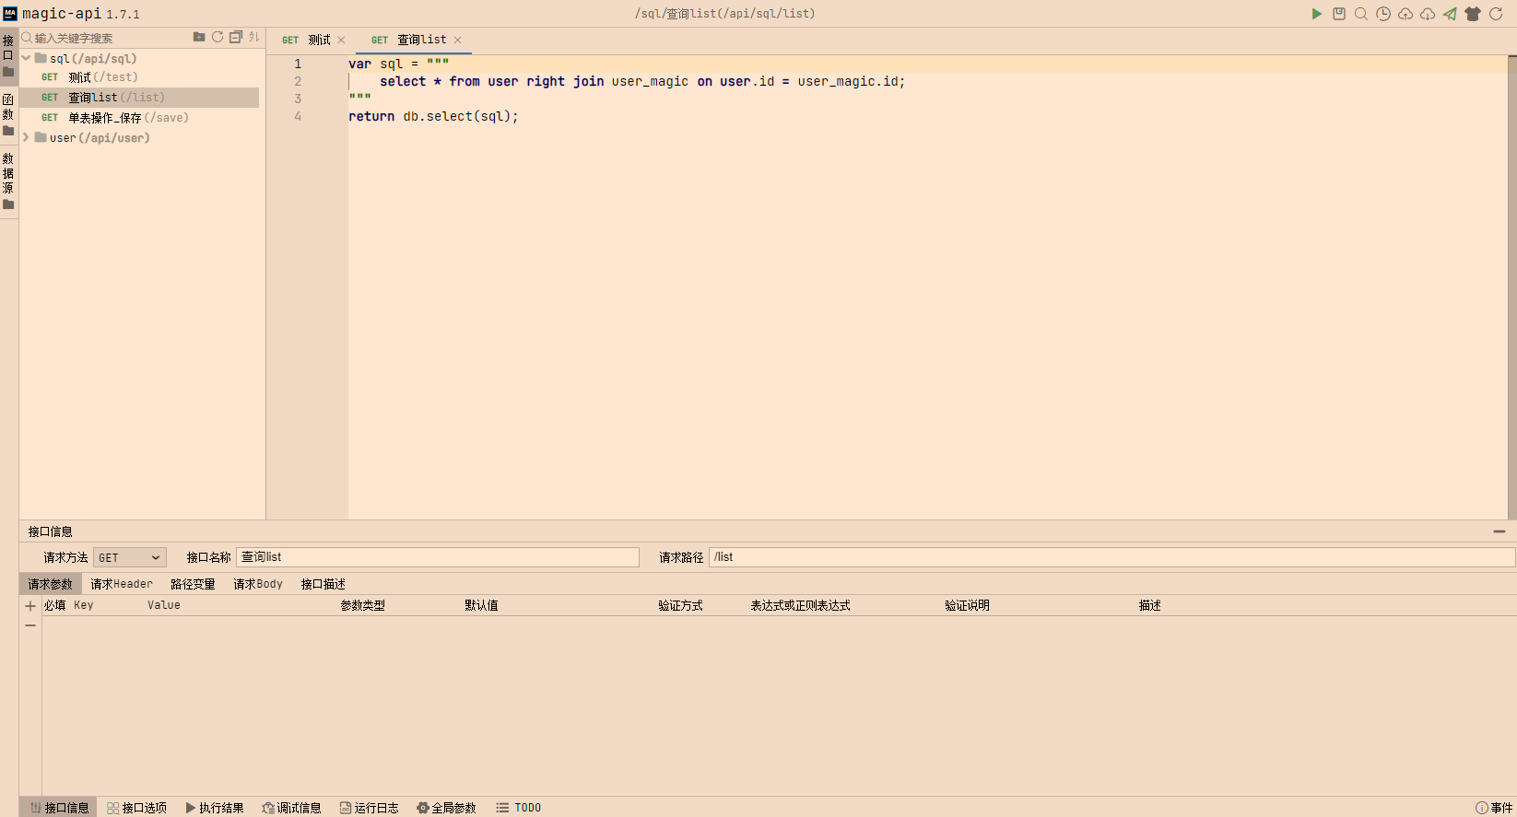Click the 默认值 column header
The height and width of the screenshot is (817, 1517).
point(481,605)
